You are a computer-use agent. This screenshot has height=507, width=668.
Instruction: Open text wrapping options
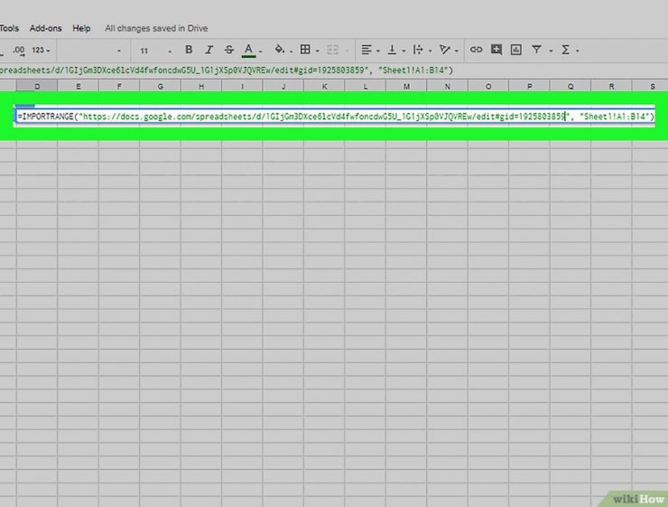pyautogui.click(x=418, y=50)
